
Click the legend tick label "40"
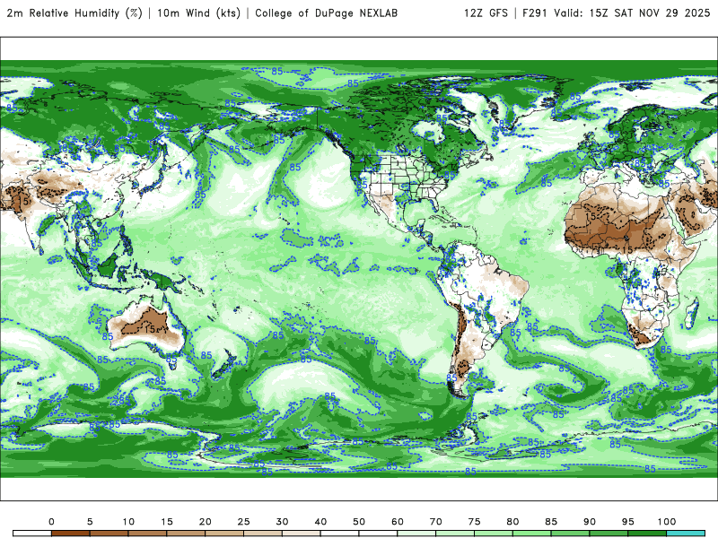[320, 522]
